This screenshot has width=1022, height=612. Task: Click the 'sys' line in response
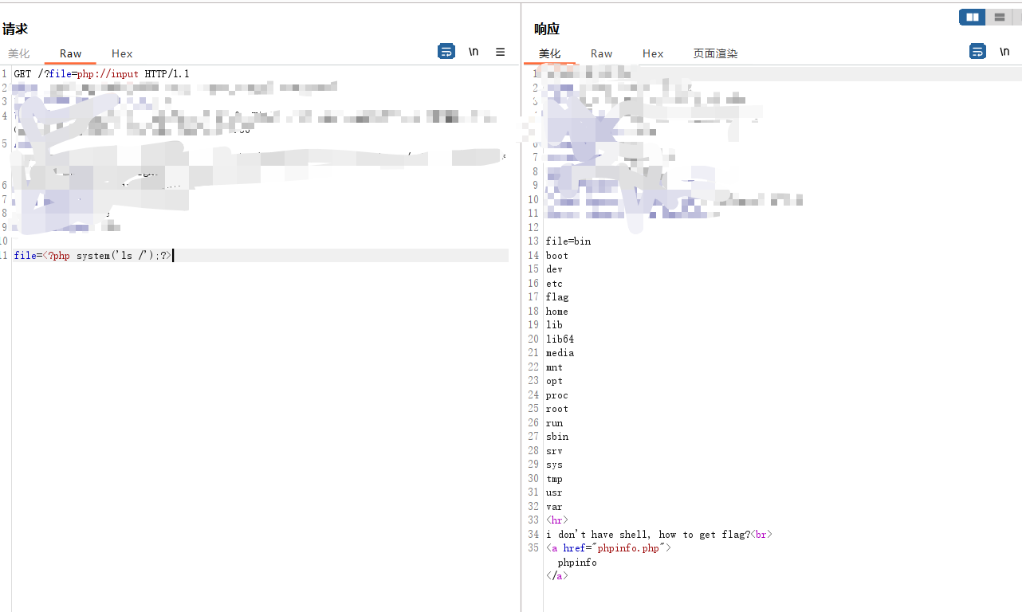[554, 465]
